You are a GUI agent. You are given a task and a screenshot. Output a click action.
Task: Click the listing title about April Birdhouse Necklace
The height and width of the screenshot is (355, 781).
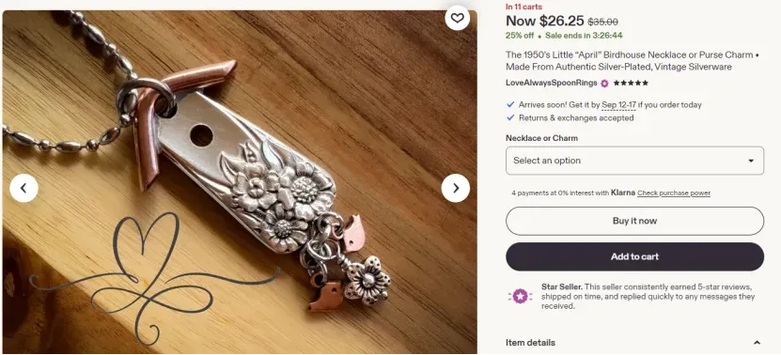click(633, 61)
